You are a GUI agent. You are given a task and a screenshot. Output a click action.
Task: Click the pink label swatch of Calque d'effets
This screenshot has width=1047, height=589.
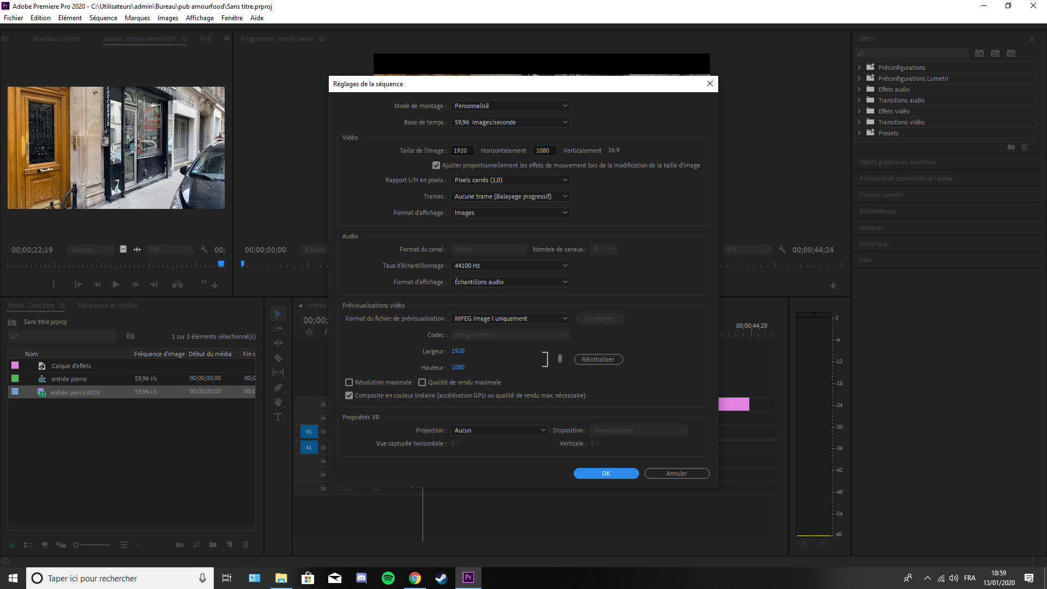point(15,365)
